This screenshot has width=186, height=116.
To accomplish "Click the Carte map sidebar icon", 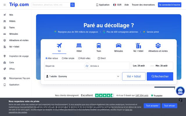I will 5,63.
